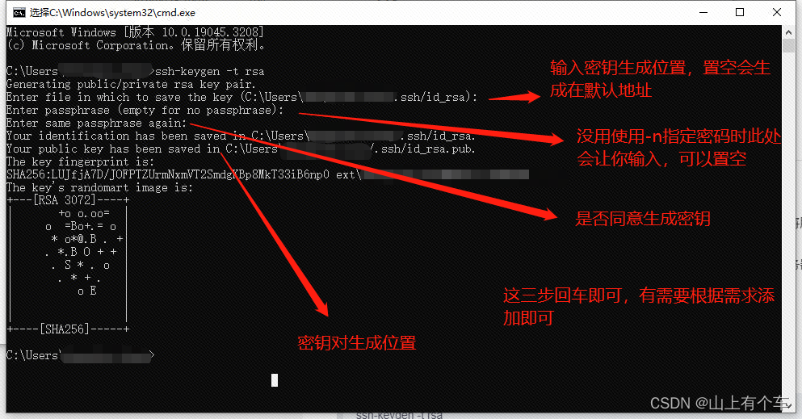Click the 'Enter passphrase (empty for no passphrase)' line
The height and width of the screenshot is (419, 802).
pyautogui.click(x=145, y=110)
